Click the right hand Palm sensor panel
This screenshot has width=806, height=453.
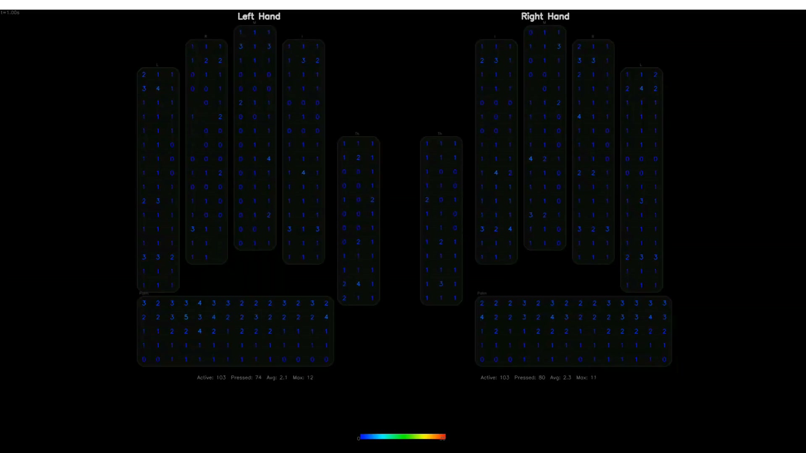573,331
